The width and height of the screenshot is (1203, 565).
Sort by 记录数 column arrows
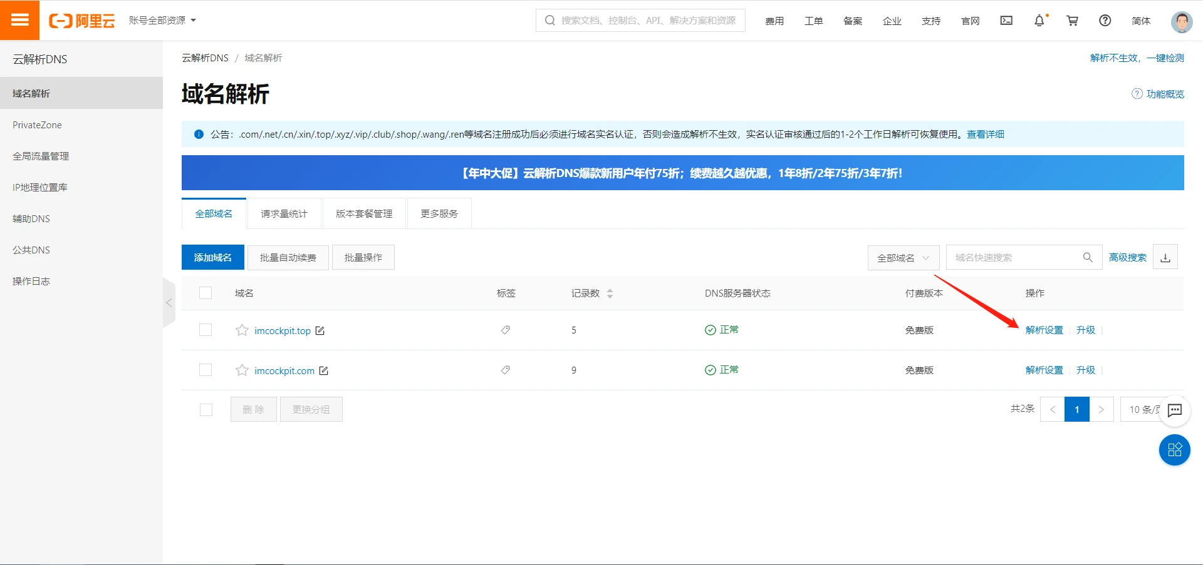[x=610, y=293]
